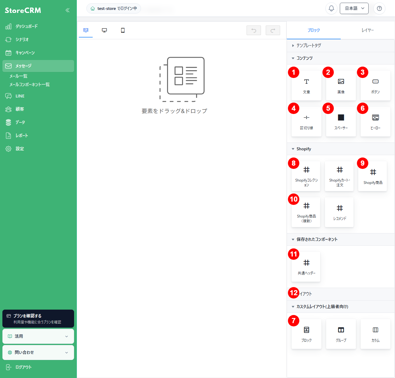Image resolution: width=395 pixels, height=378 pixels.
Task: Open 設定 in the sidebar
Action: tap(38, 149)
